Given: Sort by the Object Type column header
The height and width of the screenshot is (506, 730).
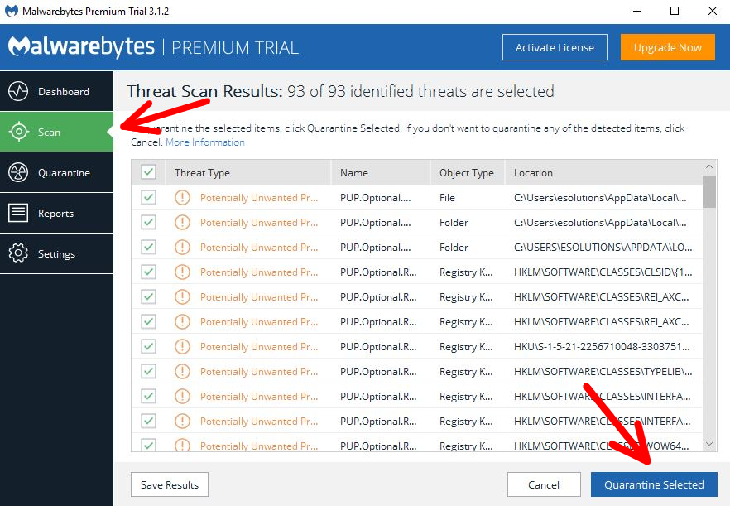Looking at the screenshot, I should [x=467, y=173].
